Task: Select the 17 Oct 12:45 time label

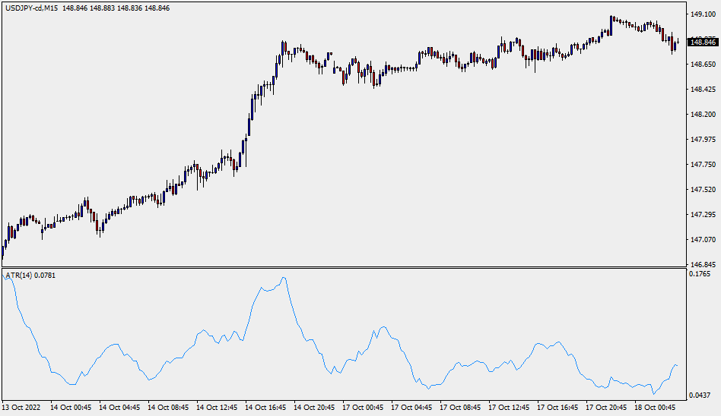Action: (510, 408)
